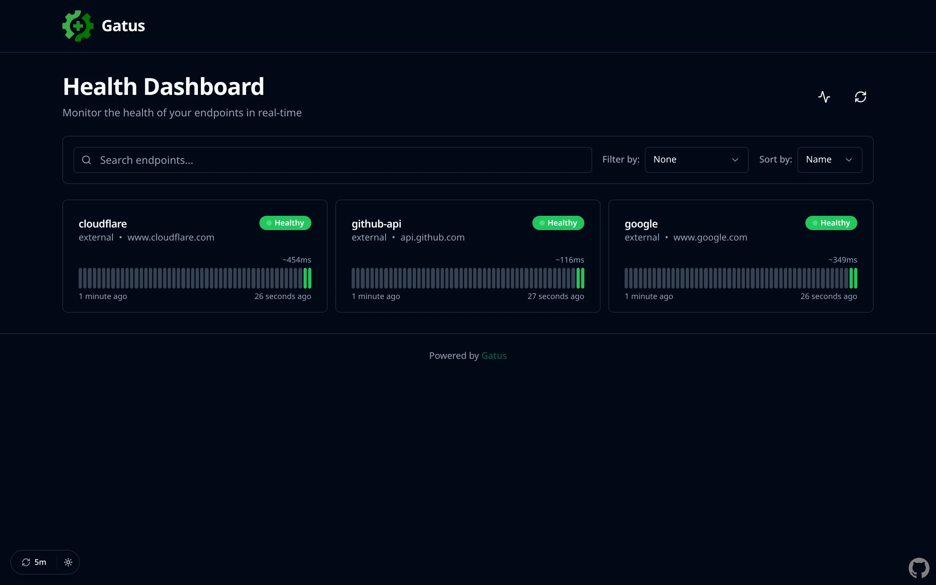Click the search magnifier icon
Image resolution: width=936 pixels, height=585 pixels.
87,160
